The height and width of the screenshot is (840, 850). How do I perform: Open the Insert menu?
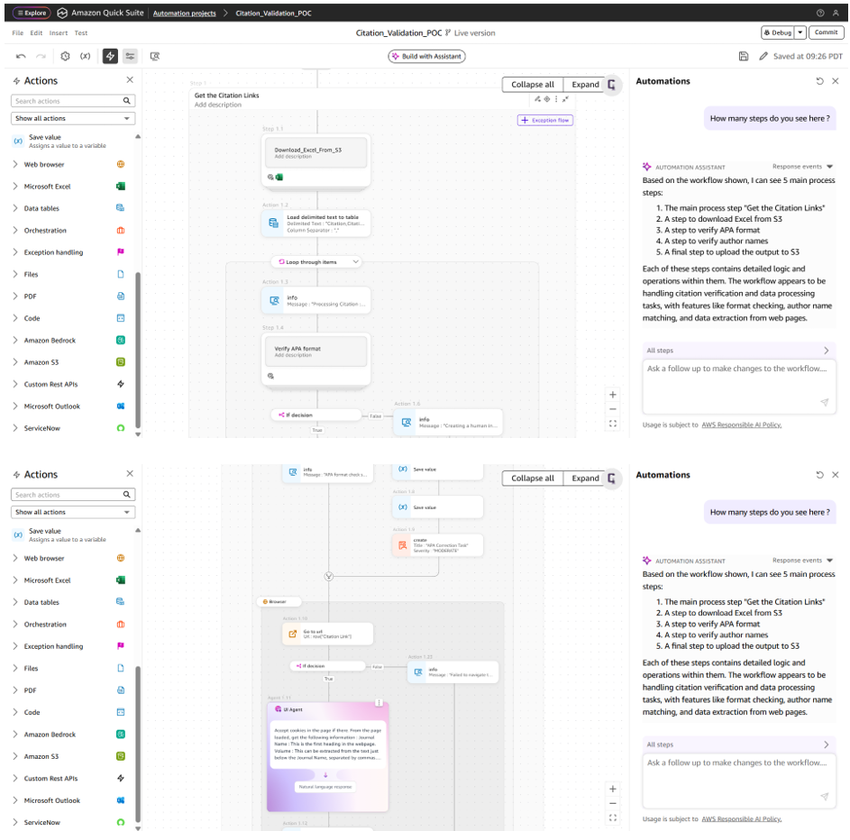59,33
